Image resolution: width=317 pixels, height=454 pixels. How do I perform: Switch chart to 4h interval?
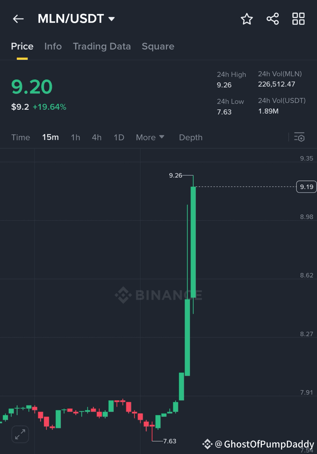(97, 137)
